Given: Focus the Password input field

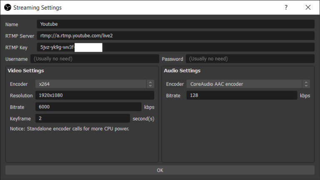Looking at the screenshot, I should (250, 59).
